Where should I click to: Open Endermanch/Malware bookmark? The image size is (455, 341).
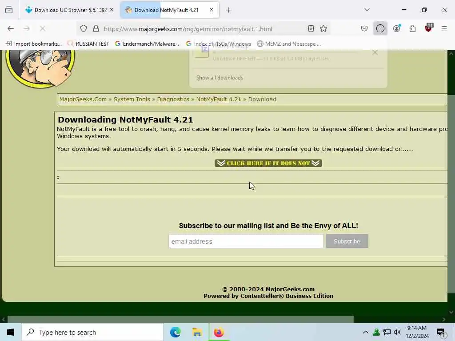click(147, 44)
